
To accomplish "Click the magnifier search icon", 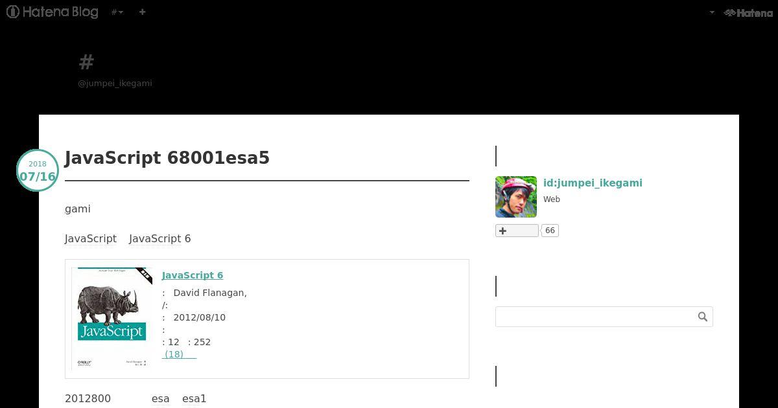I will click(x=703, y=317).
